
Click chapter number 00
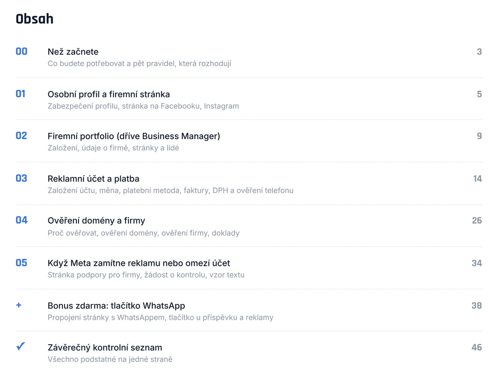click(x=22, y=51)
